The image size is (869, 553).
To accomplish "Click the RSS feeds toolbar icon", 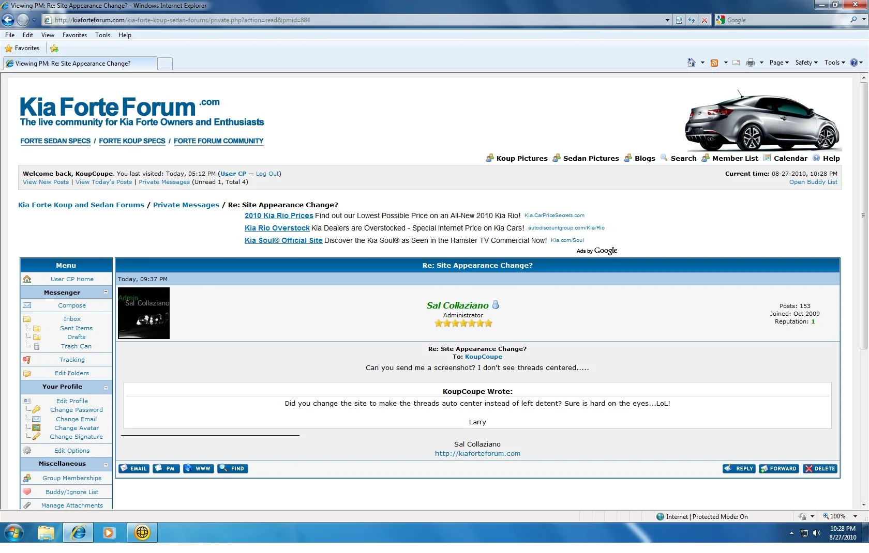I will tap(714, 63).
